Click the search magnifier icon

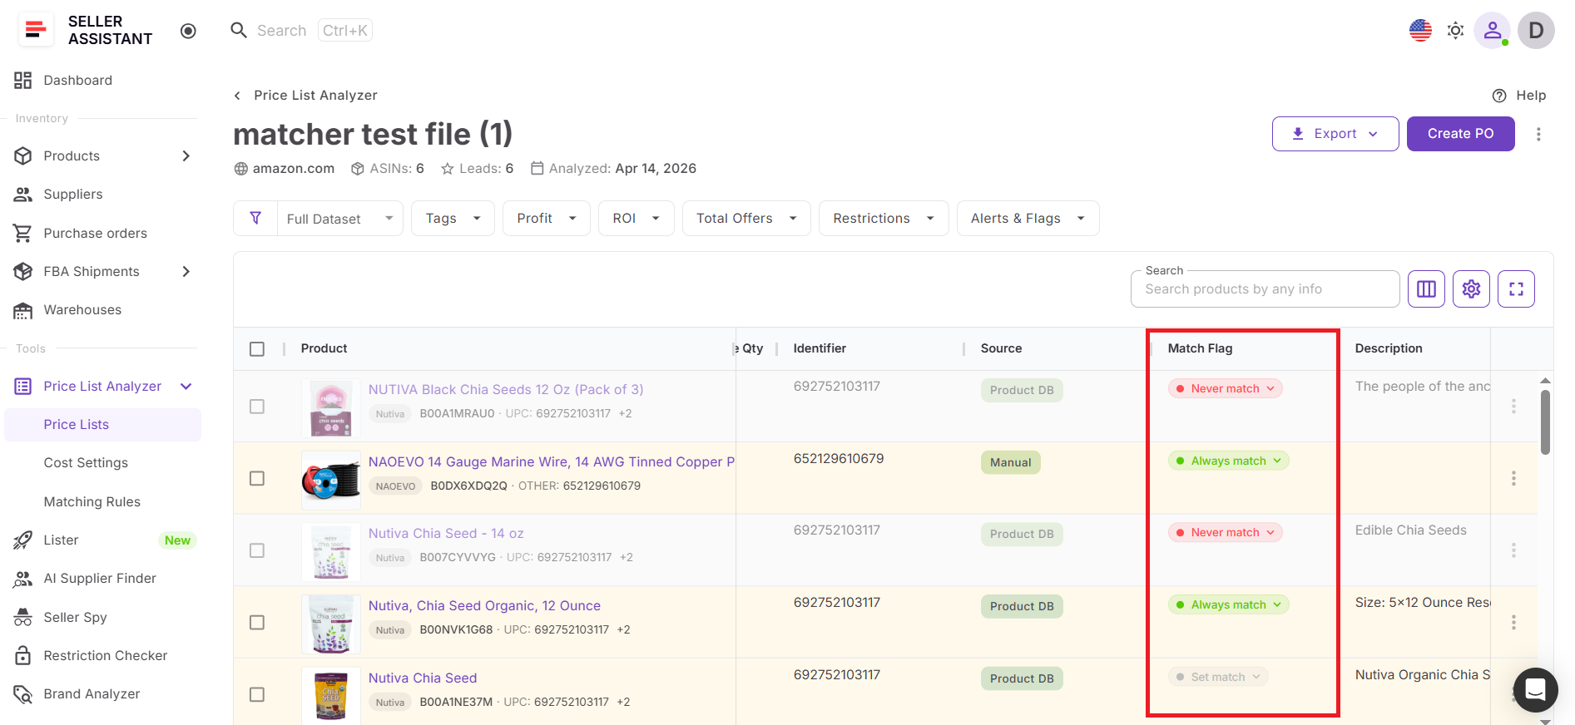(239, 31)
